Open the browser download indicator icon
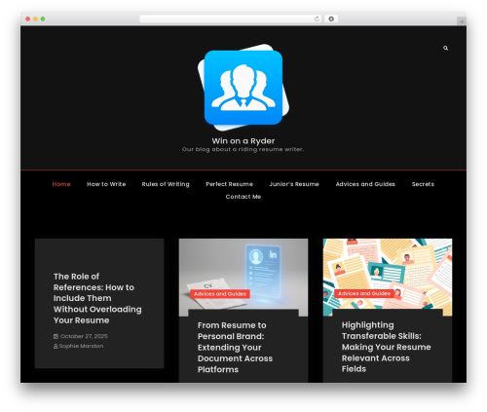This screenshot has width=487, height=412. 331,19
